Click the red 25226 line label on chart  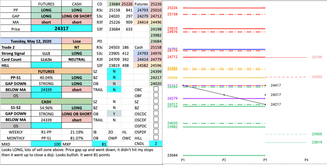[173, 7]
